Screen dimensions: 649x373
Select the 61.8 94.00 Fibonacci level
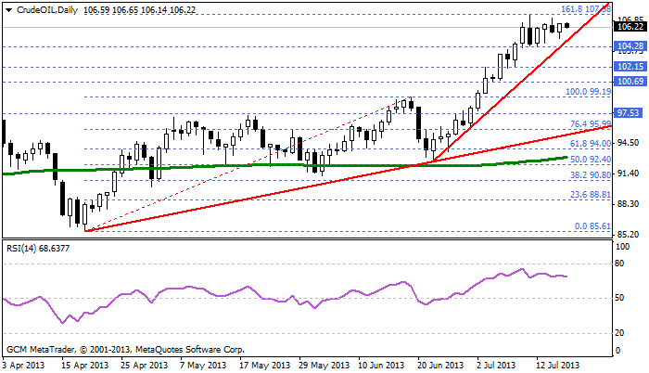588,145
